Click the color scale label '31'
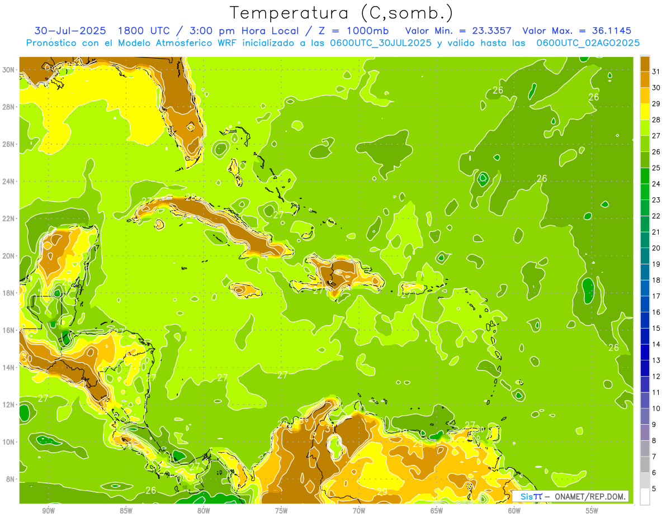Image resolution: width=671 pixels, height=518 pixels. pos(656,72)
